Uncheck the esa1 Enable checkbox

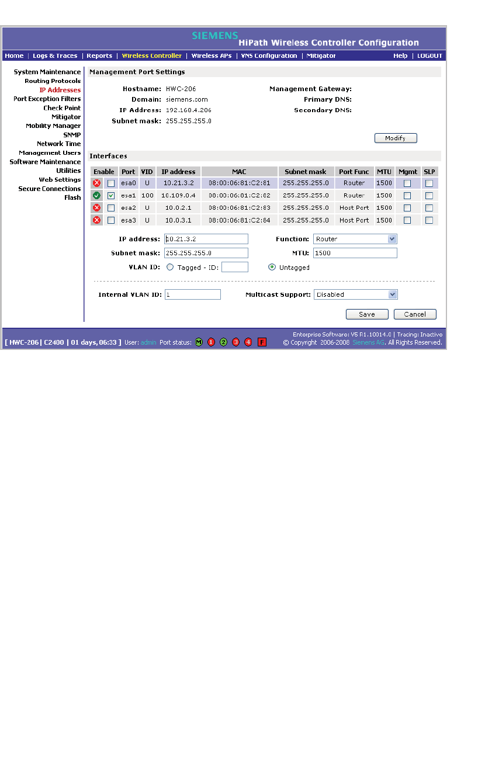111,196
